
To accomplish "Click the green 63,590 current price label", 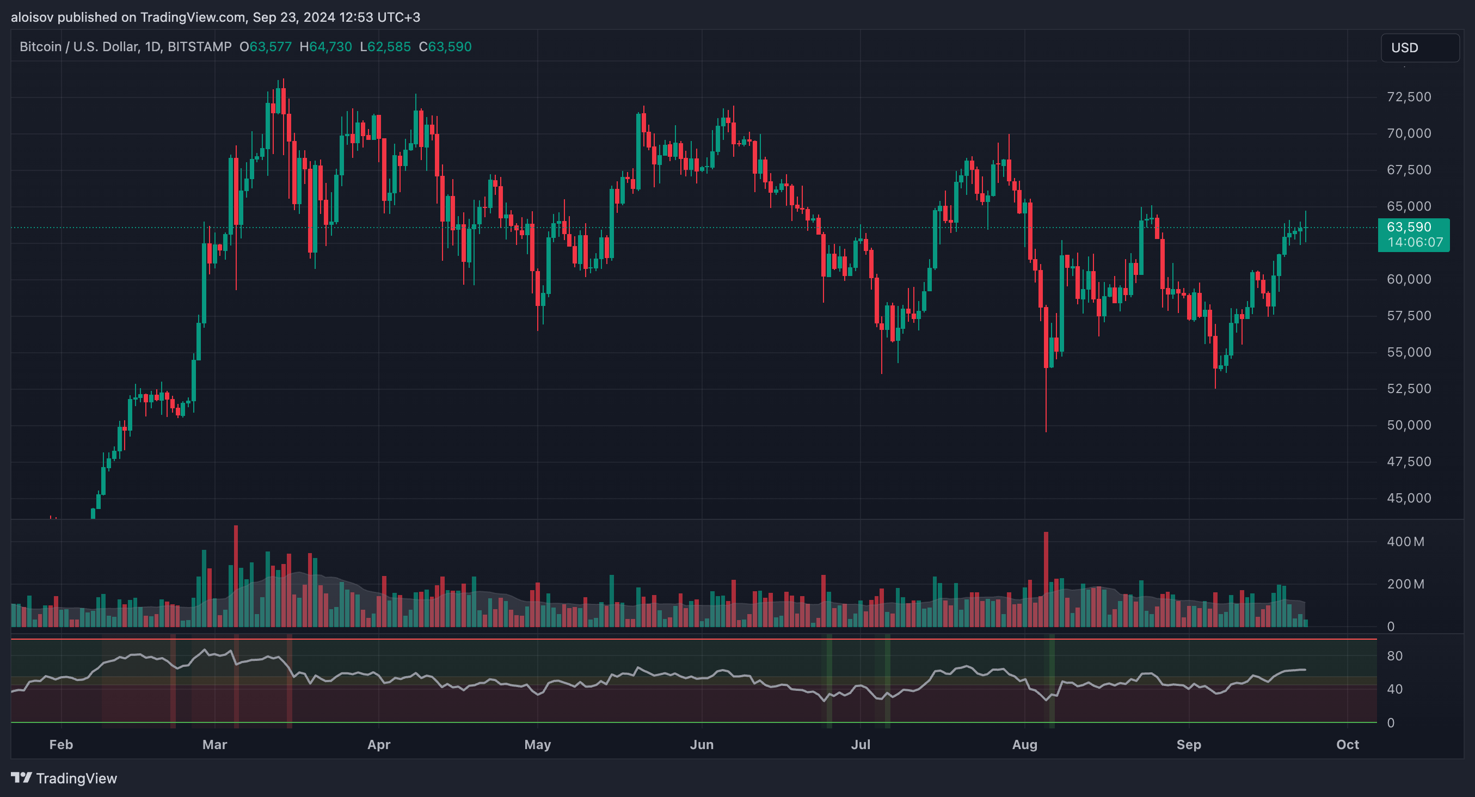I will tap(1408, 228).
